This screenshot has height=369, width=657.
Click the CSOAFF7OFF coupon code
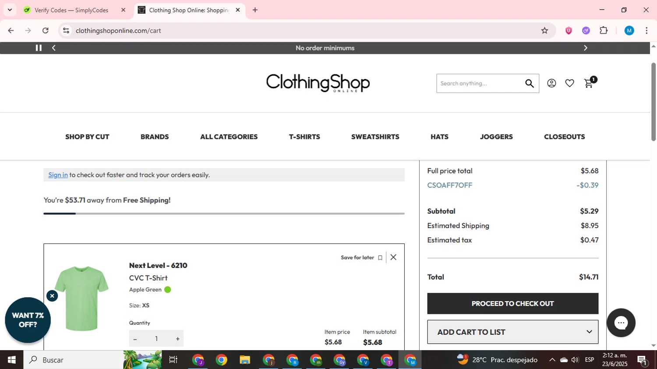[449, 185]
